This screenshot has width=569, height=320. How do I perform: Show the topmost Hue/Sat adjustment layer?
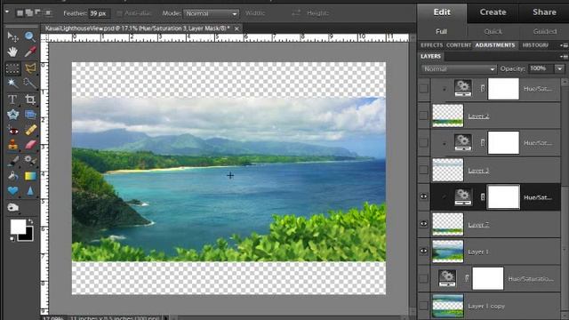423,89
